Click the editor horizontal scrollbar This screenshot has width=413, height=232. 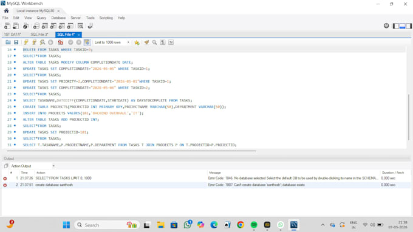[x=131, y=151]
